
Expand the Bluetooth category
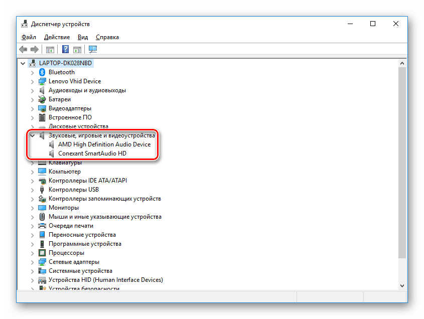[33, 72]
